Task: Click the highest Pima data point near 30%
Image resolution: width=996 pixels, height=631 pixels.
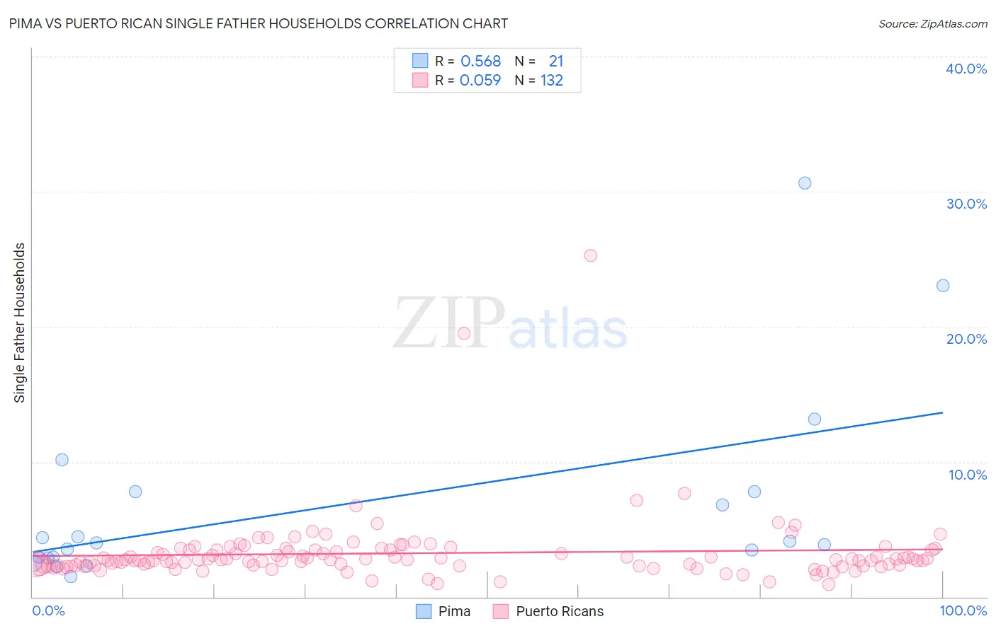Action: [x=805, y=183]
